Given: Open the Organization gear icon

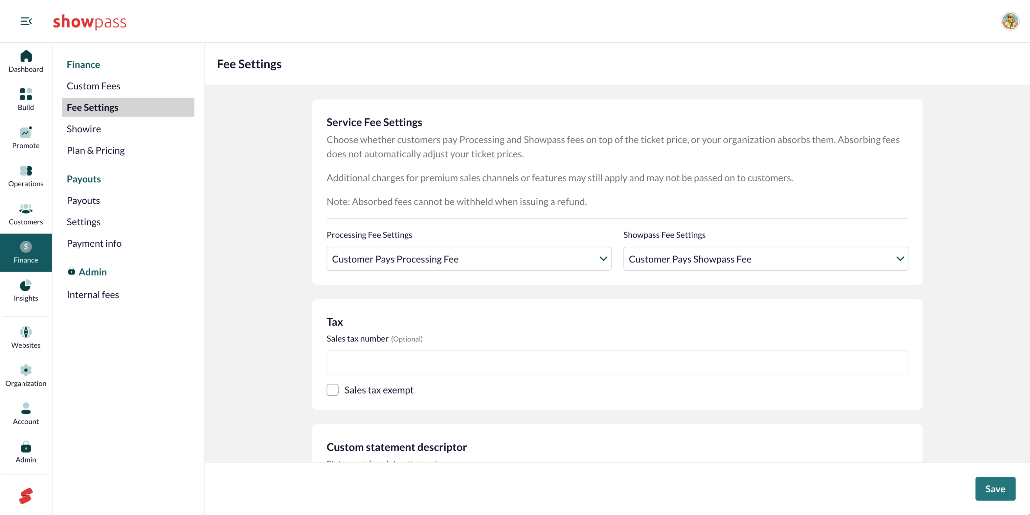Looking at the screenshot, I should pyautogui.click(x=26, y=370).
